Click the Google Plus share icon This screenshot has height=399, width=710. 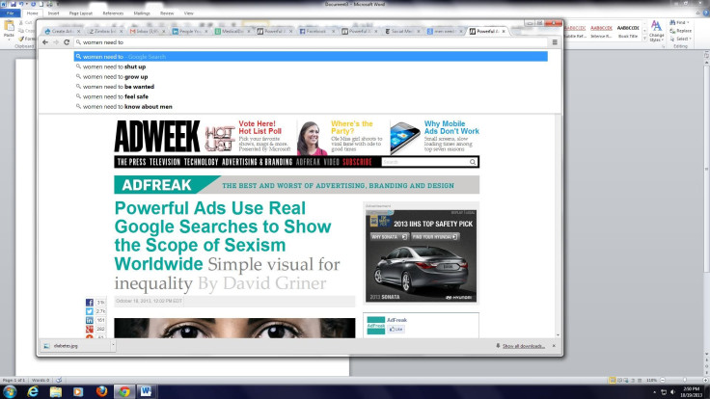click(89, 329)
